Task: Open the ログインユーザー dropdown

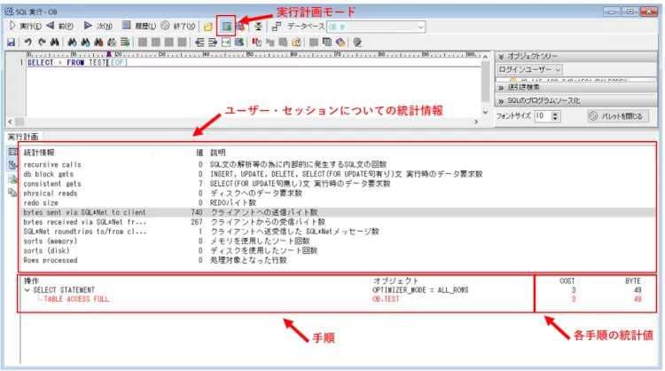Action: click(x=529, y=69)
